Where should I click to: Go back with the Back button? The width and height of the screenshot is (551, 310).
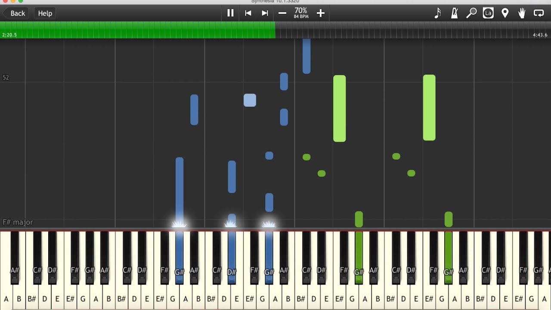pyautogui.click(x=17, y=13)
